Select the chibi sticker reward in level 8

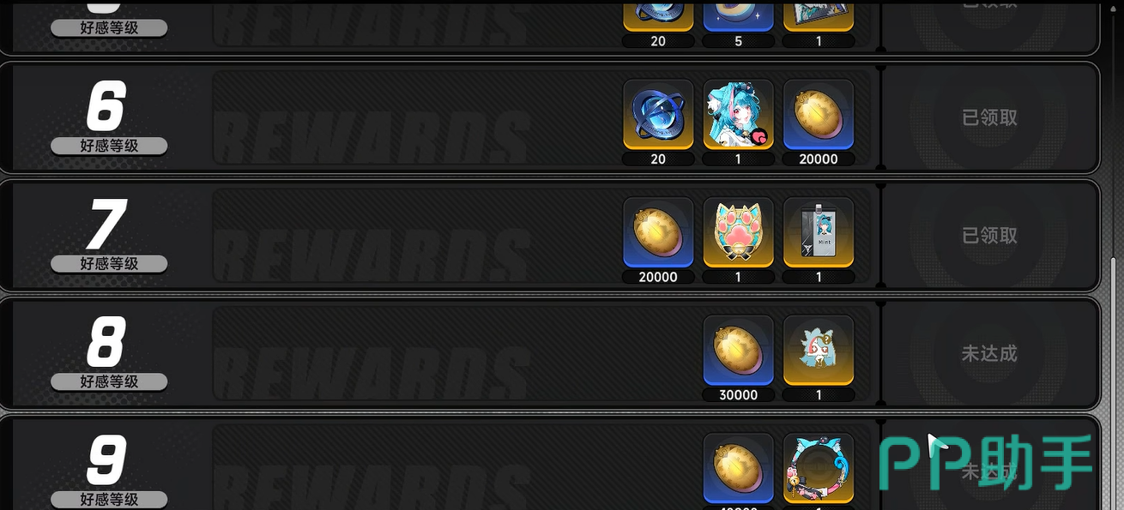point(819,351)
